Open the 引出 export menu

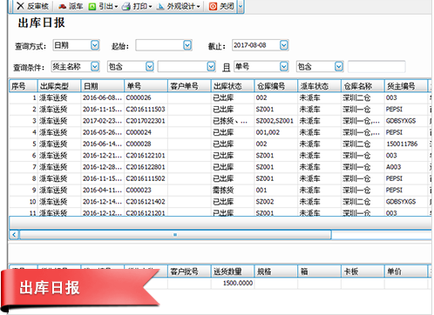coord(103,6)
